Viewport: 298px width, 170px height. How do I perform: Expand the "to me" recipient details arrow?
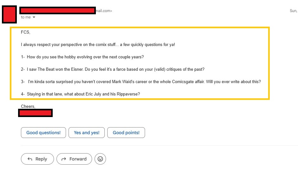point(34,17)
